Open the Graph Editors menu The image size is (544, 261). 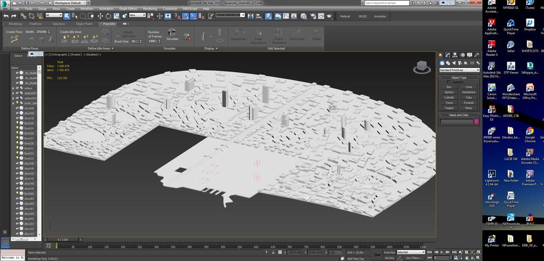[128, 9]
